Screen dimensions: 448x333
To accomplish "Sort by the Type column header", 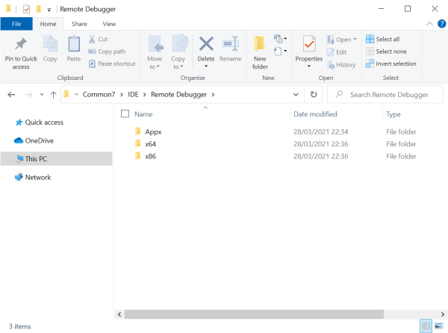I will [x=393, y=114].
